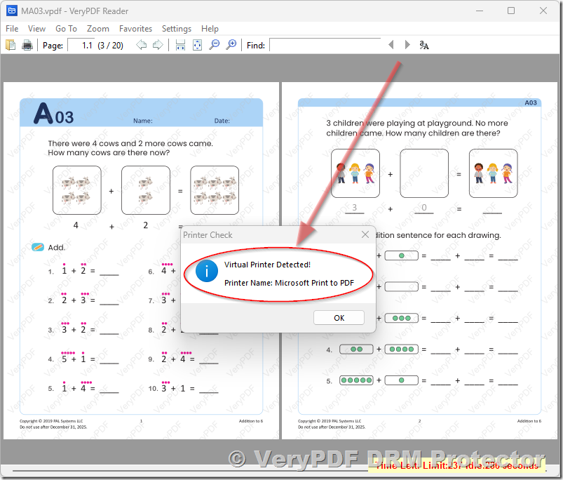Maximize the VeryPDF Reader window
Screen dimensions: 563x480
tap(511, 11)
